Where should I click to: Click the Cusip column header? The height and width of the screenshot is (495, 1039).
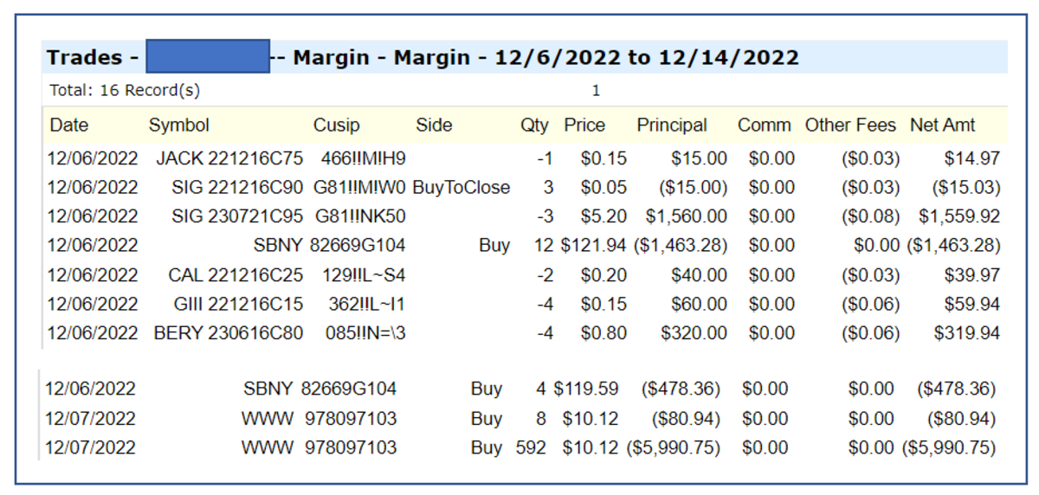[x=336, y=125]
